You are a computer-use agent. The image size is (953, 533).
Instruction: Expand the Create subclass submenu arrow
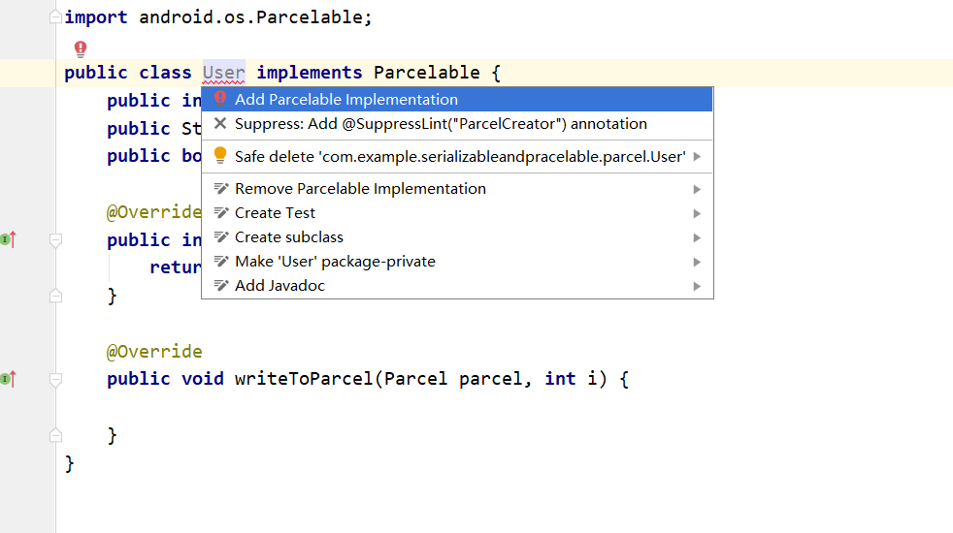pyautogui.click(x=697, y=238)
